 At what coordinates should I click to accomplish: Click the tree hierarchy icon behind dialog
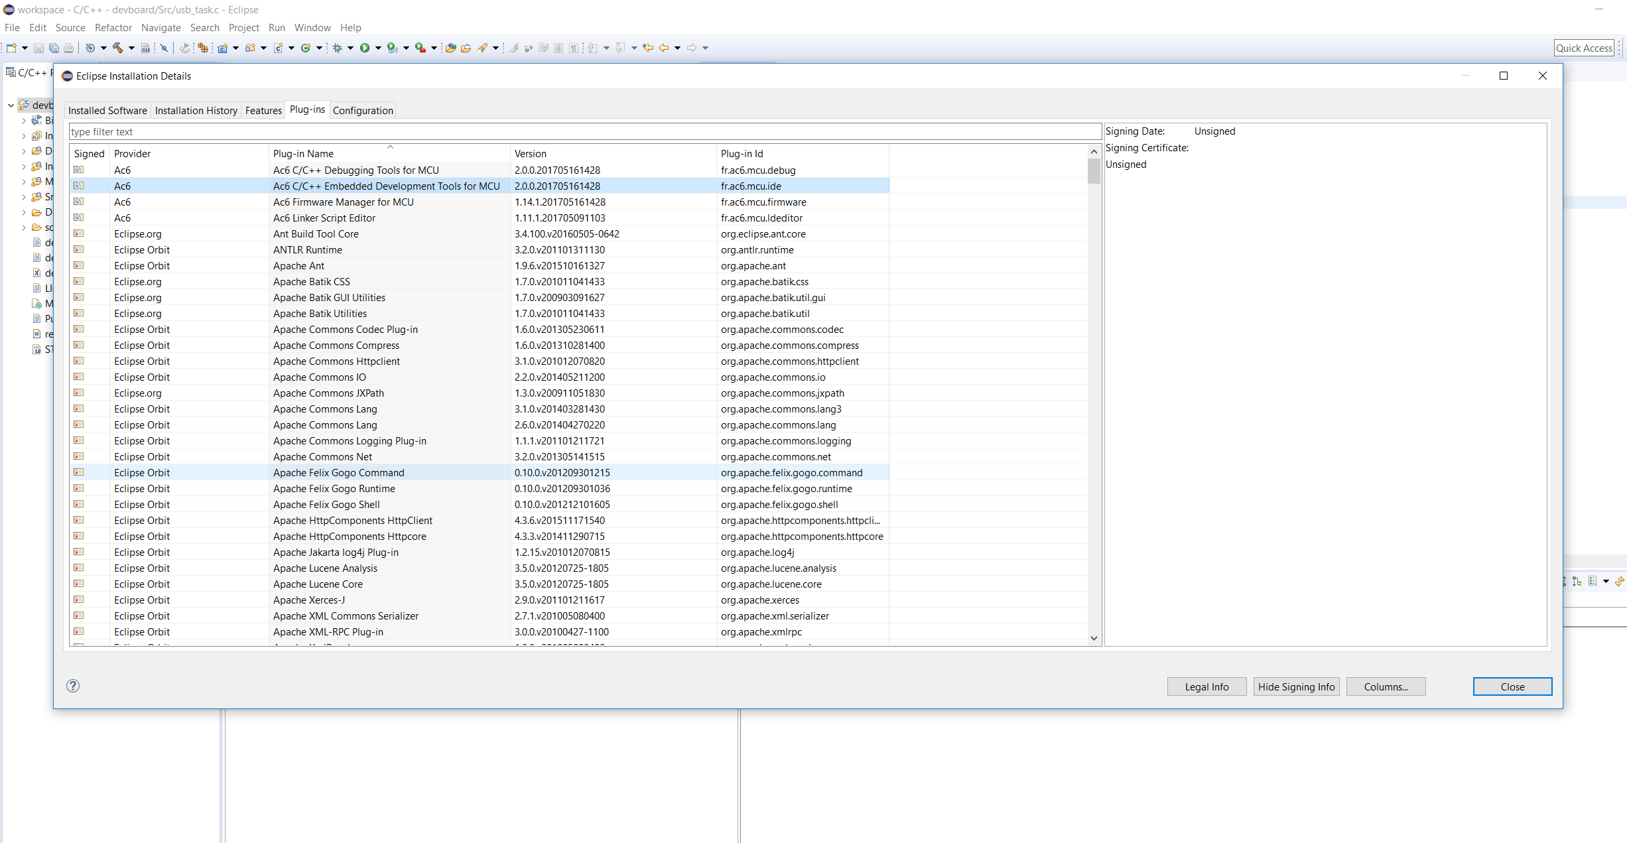(1577, 582)
